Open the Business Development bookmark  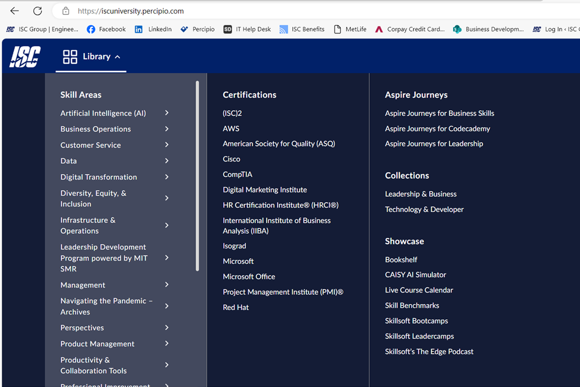click(x=488, y=29)
